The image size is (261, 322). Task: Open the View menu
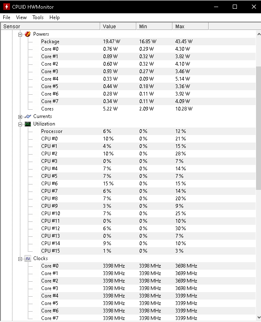click(x=21, y=17)
